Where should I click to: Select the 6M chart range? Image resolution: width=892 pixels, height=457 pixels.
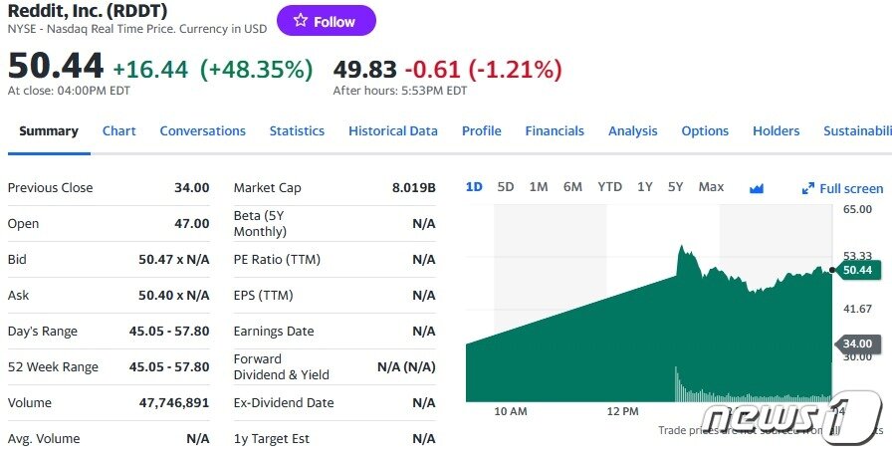[x=572, y=187]
